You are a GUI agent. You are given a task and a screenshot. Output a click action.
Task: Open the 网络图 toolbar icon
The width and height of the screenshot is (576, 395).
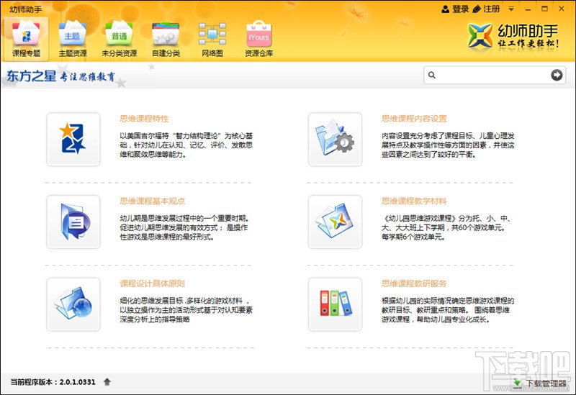pyautogui.click(x=212, y=39)
